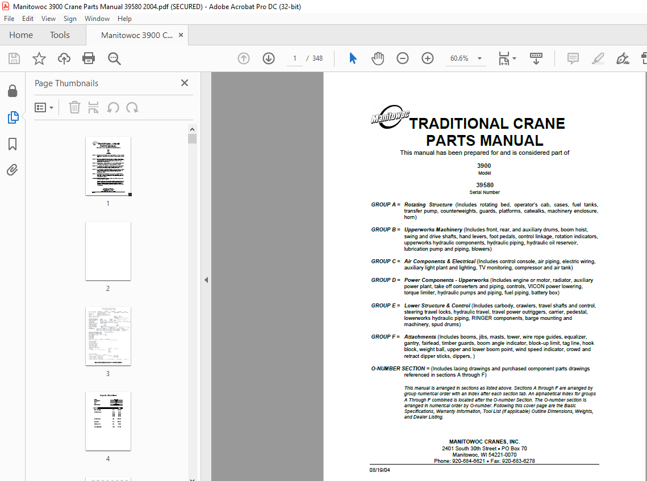
Task: Click serial number '39580' in document
Action: (485, 185)
